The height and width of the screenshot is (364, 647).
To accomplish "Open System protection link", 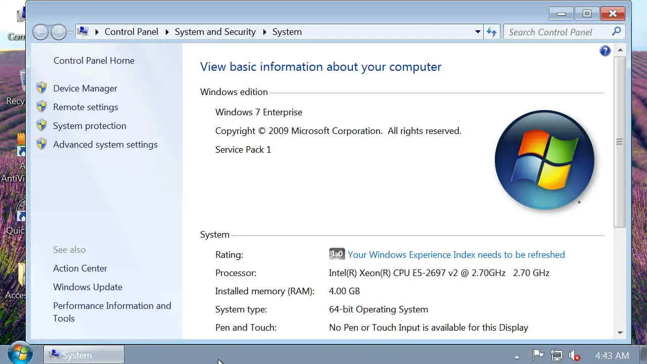I will 89,125.
